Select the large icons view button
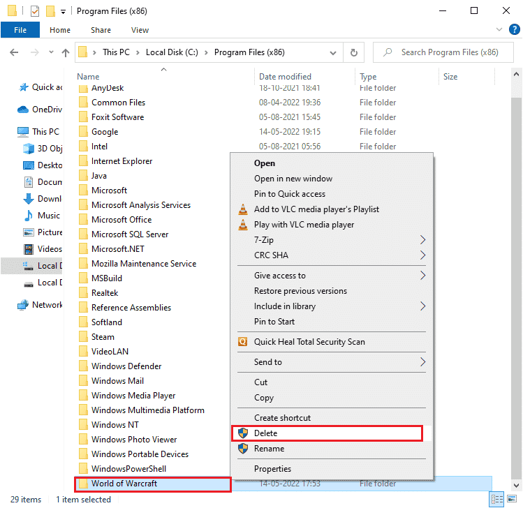523x508 pixels. click(513, 500)
